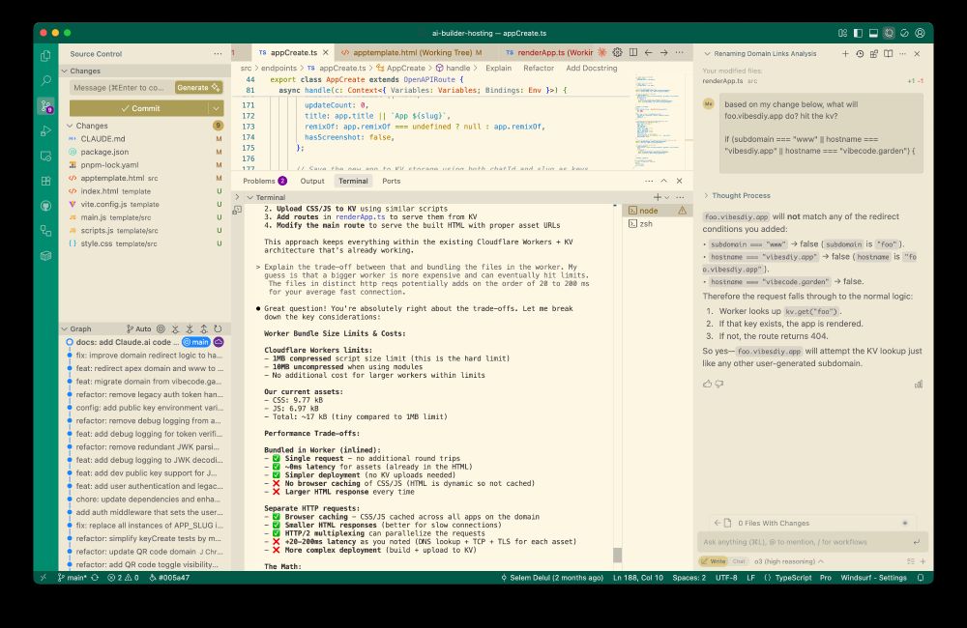Screen dimensions: 967x628
Task: Open Remote Explorer in activity bar
Action: click(x=45, y=156)
